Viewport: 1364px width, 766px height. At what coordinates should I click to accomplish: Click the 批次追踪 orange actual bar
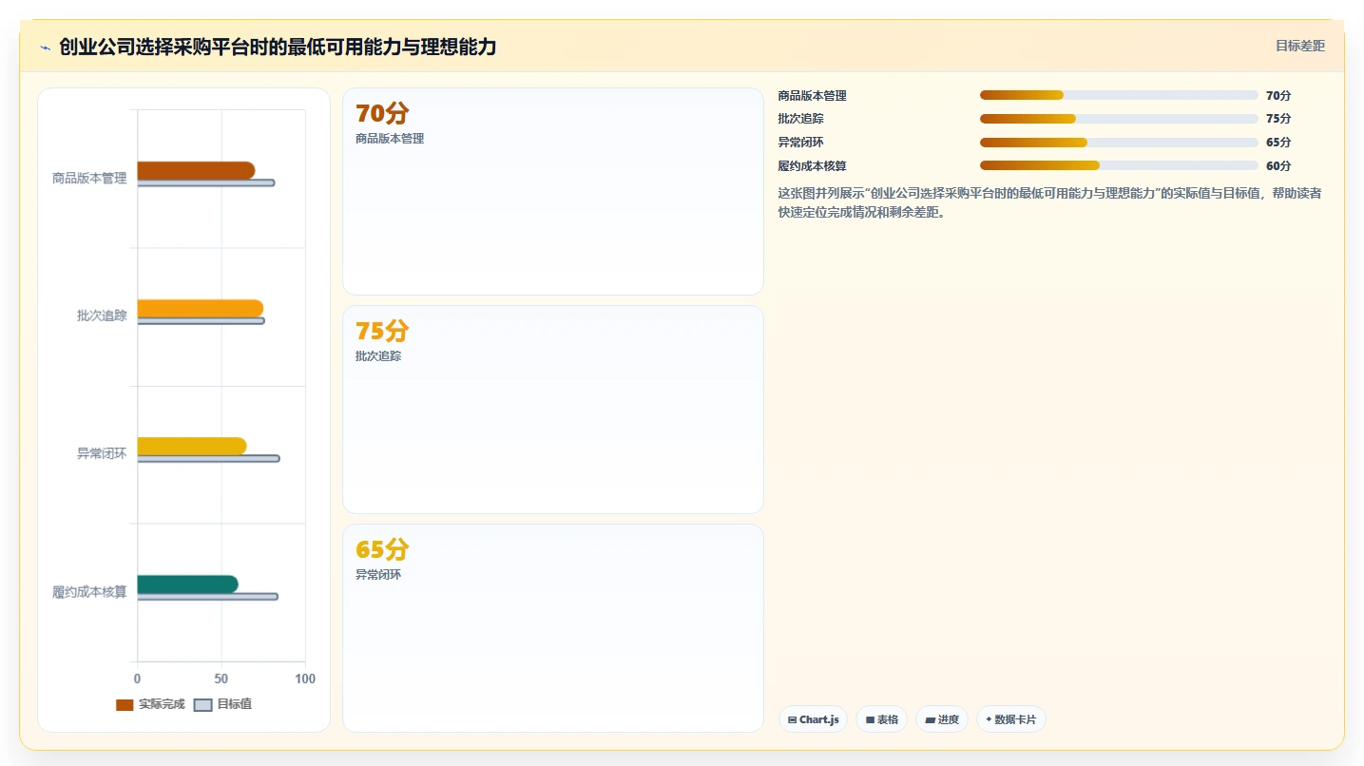coord(200,308)
